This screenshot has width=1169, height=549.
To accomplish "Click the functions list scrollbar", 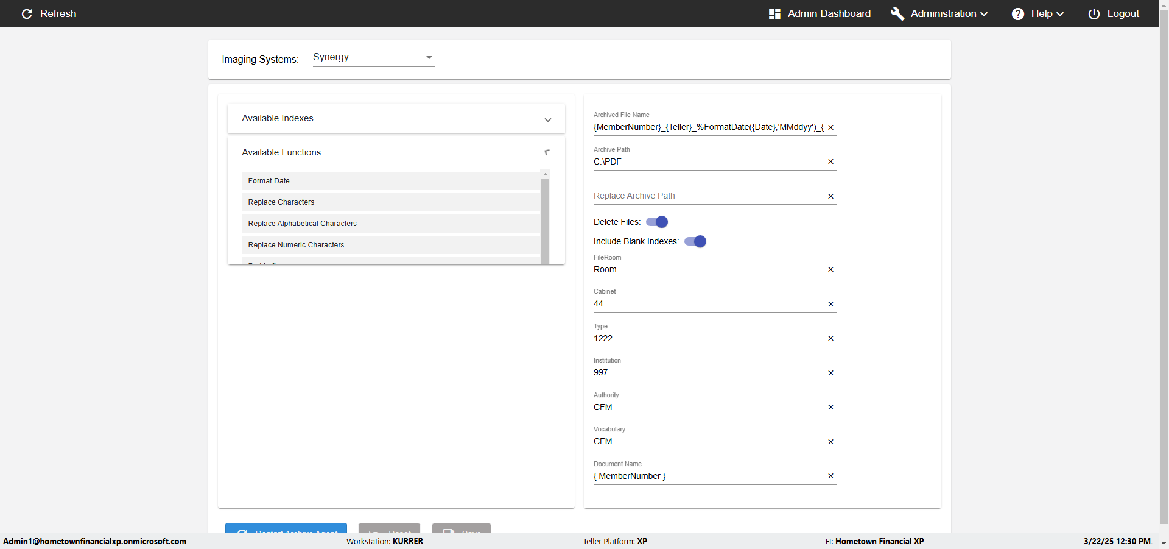I will point(545,219).
